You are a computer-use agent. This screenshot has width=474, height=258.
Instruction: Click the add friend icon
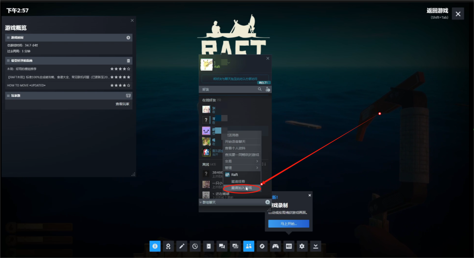[x=268, y=89]
